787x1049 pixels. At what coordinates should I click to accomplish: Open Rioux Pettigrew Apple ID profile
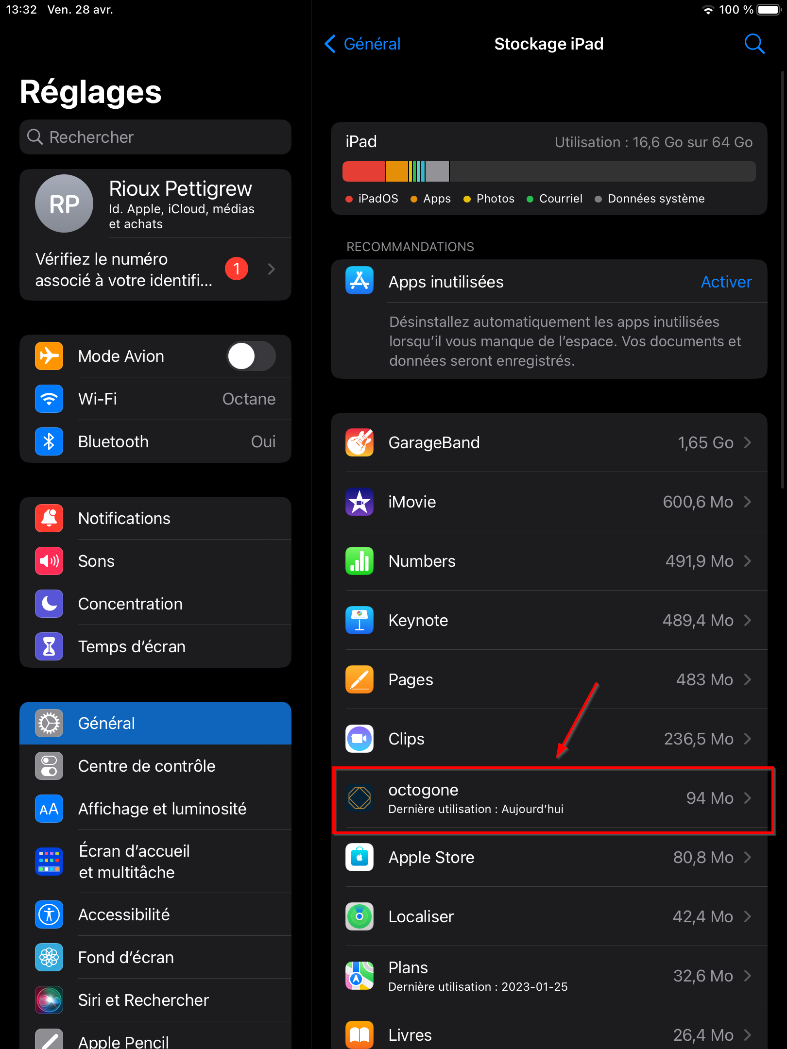pyautogui.click(x=155, y=203)
